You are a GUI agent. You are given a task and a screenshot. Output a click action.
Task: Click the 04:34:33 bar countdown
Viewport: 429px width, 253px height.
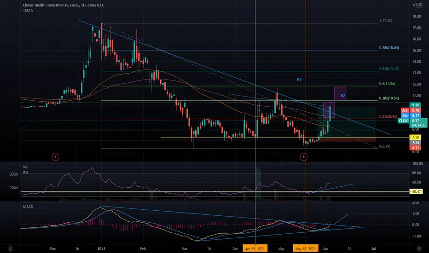[x=418, y=125]
